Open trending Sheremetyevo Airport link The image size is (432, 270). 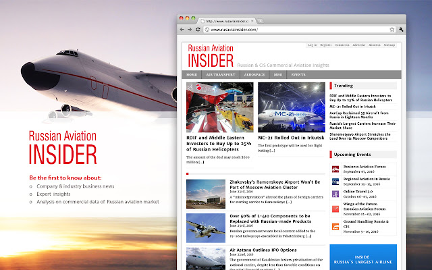[360, 136]
